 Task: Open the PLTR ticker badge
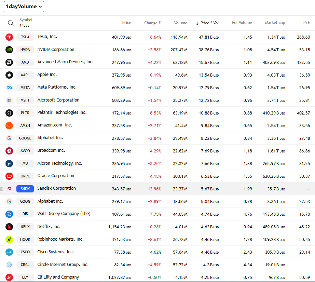[x=25, y=113]
